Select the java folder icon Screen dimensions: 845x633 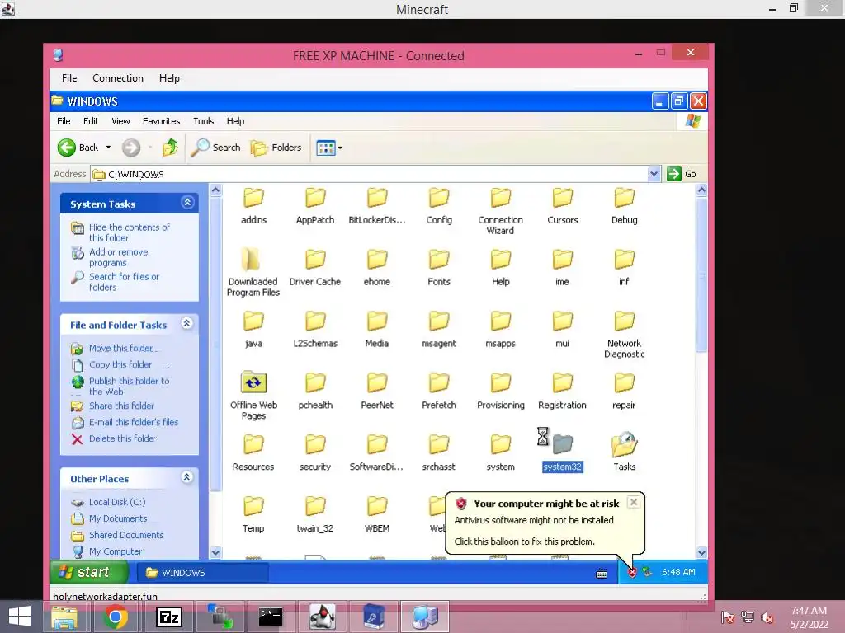[253, 321]
